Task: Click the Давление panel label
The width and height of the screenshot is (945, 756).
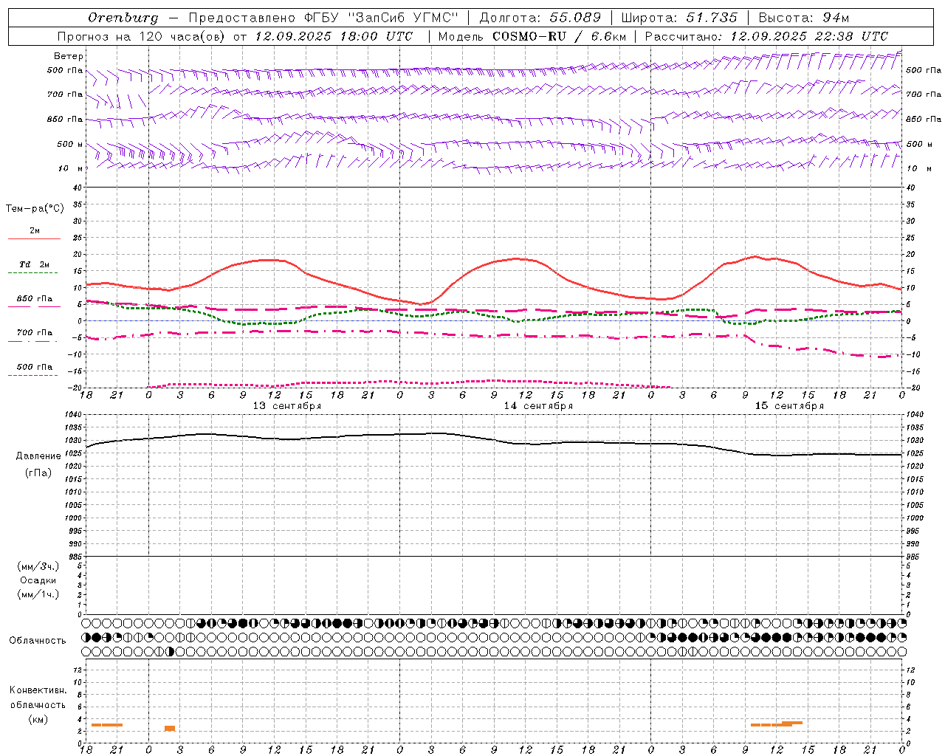Action: click(38, 456)
